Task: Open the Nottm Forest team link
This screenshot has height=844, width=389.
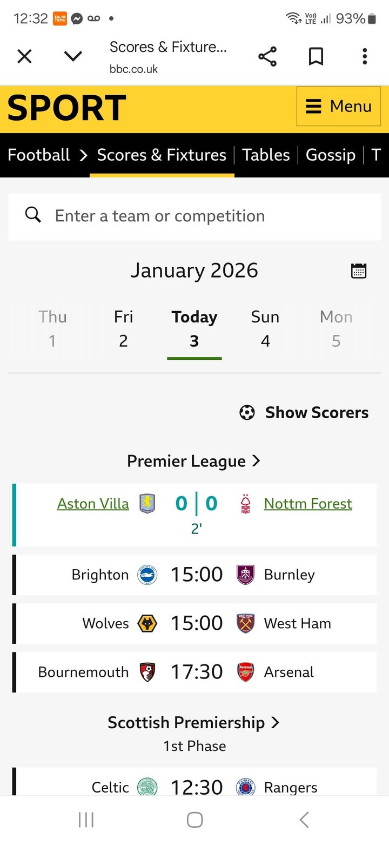Action: [308, 504]
